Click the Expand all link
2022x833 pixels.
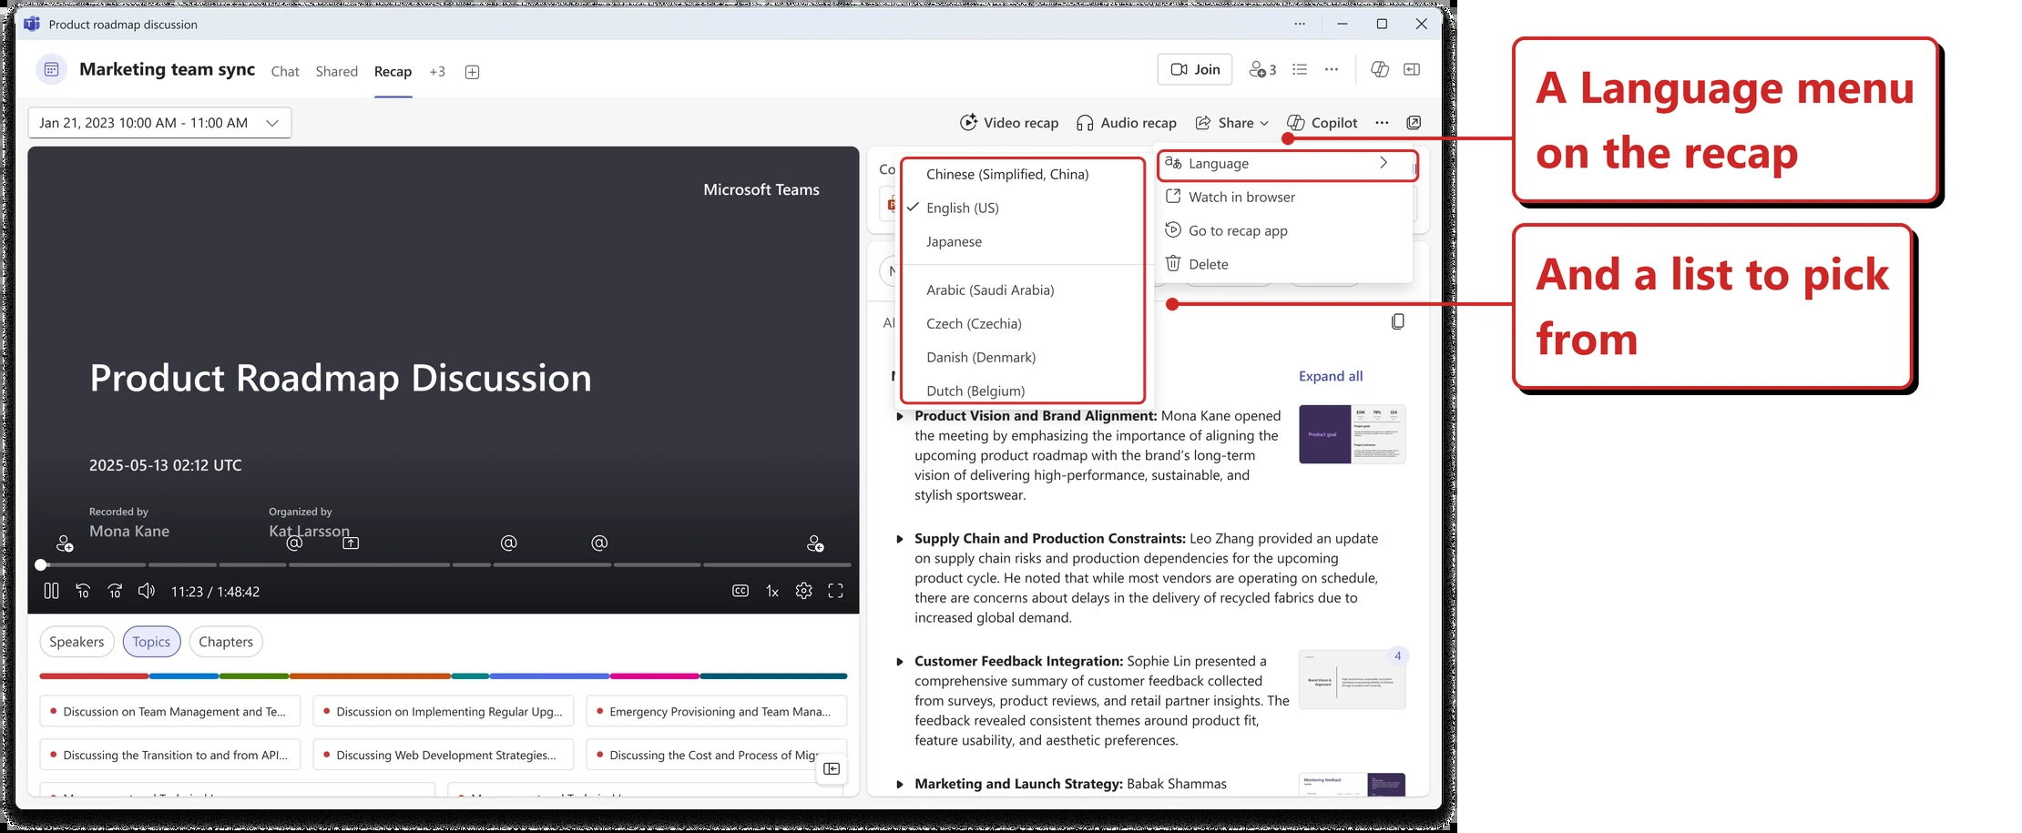(x=1331, y=377)
